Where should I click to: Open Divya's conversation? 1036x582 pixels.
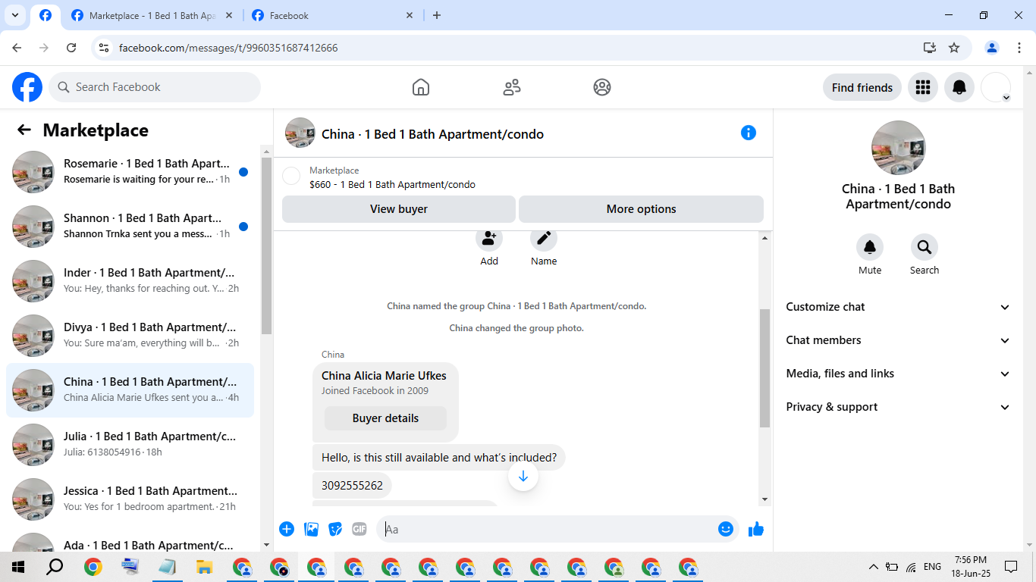pyautogui.click(x=130, y=336)
